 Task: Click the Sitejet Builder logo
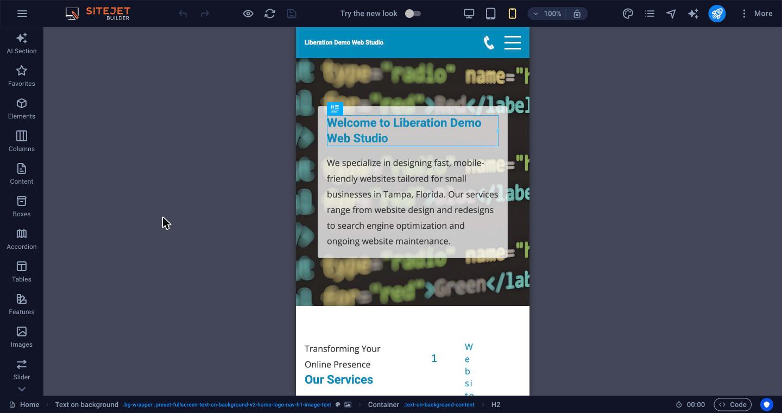(98, 14)
